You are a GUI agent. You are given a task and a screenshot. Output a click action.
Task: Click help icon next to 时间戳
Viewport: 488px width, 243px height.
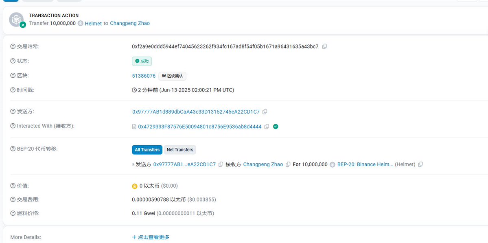13,90
